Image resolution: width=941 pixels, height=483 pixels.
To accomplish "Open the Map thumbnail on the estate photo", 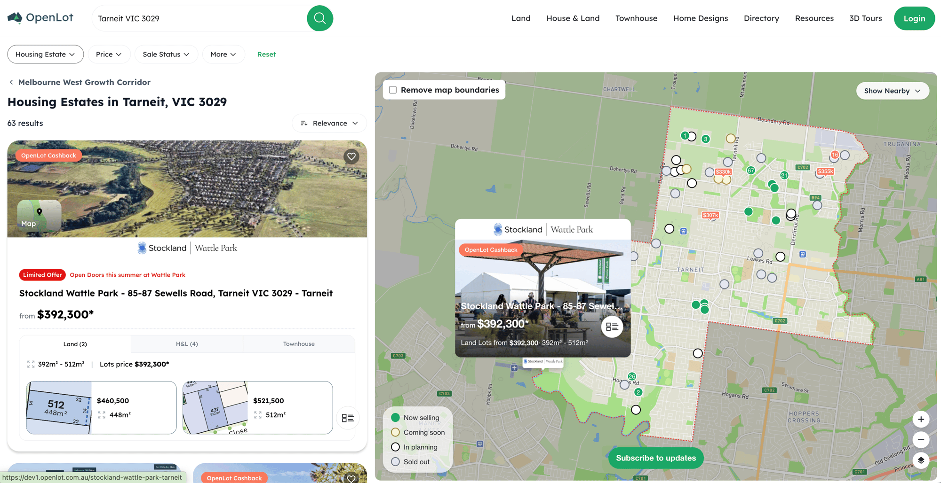I will pyautogui.click(x=39, y=215).
